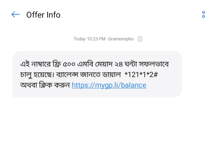Screen dimensions: 217x155
Task: Tap the Offer Info conversation title
Action: (x=43, y=15)
